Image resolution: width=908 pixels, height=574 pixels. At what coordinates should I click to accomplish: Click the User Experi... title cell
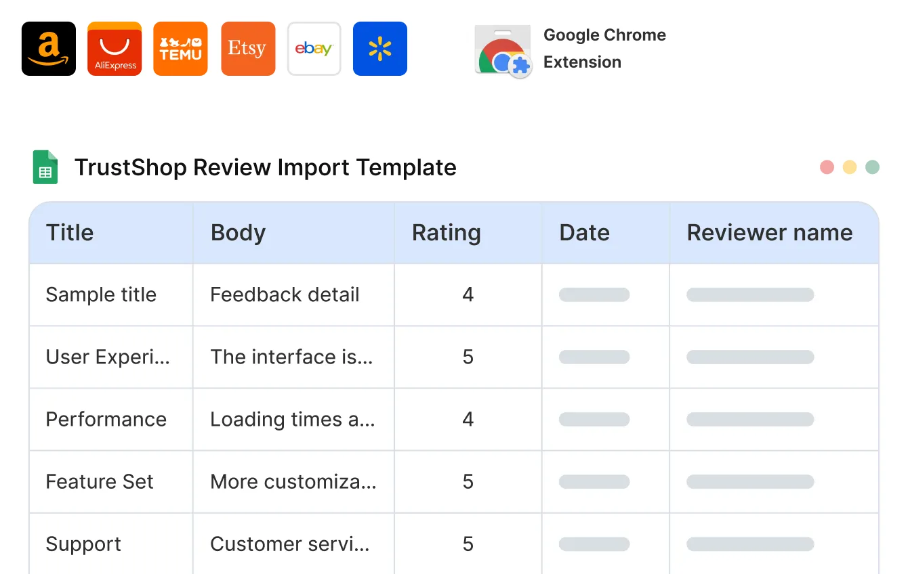click(111, 357)
